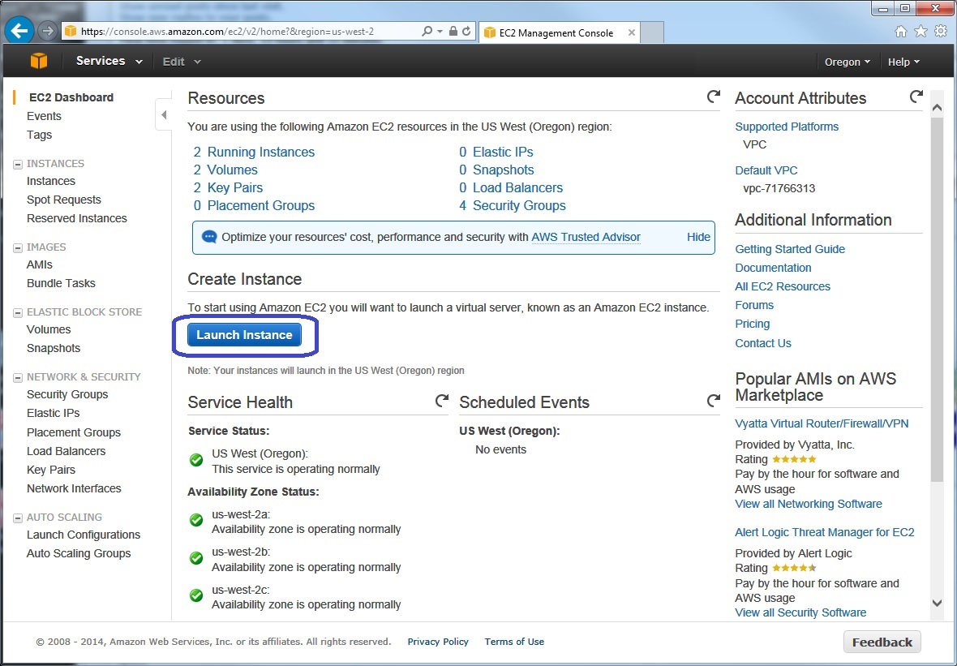Open Security Groups in sidebar
Viewport: 957px width, 666px height.
(x=67, y=394)
